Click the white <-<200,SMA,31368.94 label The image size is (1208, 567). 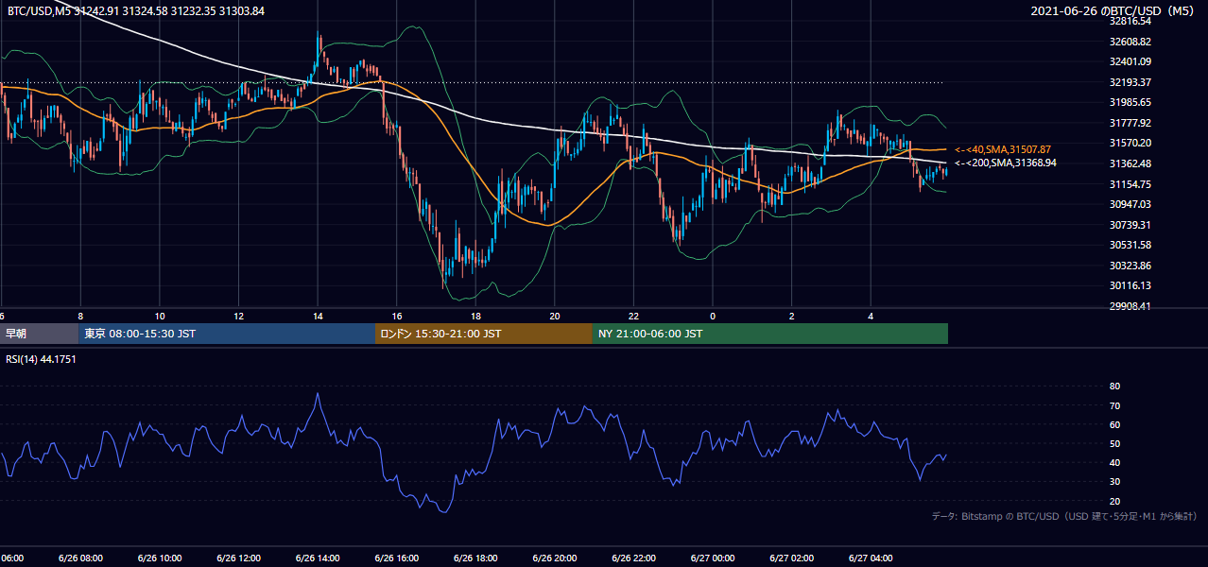coord(1006,163)
